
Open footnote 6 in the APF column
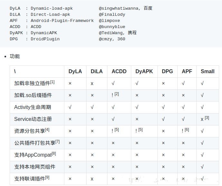tap(187, 130)
